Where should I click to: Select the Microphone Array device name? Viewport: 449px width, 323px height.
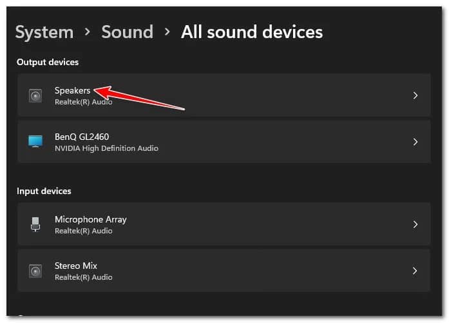click(90, 219)
